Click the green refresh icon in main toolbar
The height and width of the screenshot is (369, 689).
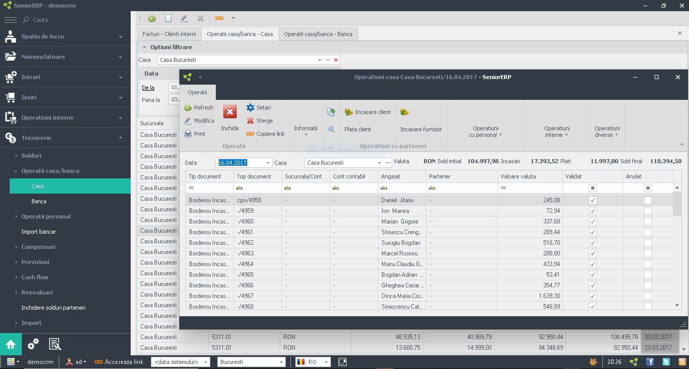152,18
